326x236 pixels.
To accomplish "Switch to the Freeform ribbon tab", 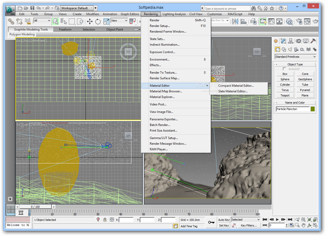I will [65, 30].
